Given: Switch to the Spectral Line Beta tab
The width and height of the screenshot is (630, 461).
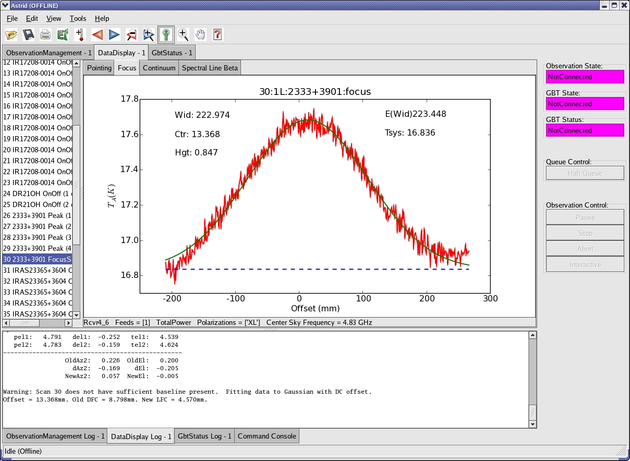Looking at the screenshot, I should pyautogui.click(x=210, y=68).
